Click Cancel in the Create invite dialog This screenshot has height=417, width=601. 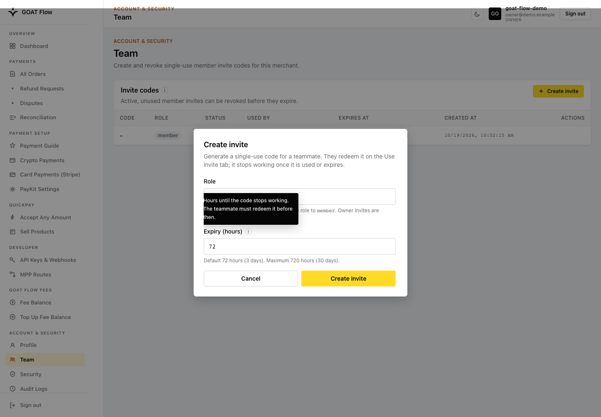tap(251, 279)
